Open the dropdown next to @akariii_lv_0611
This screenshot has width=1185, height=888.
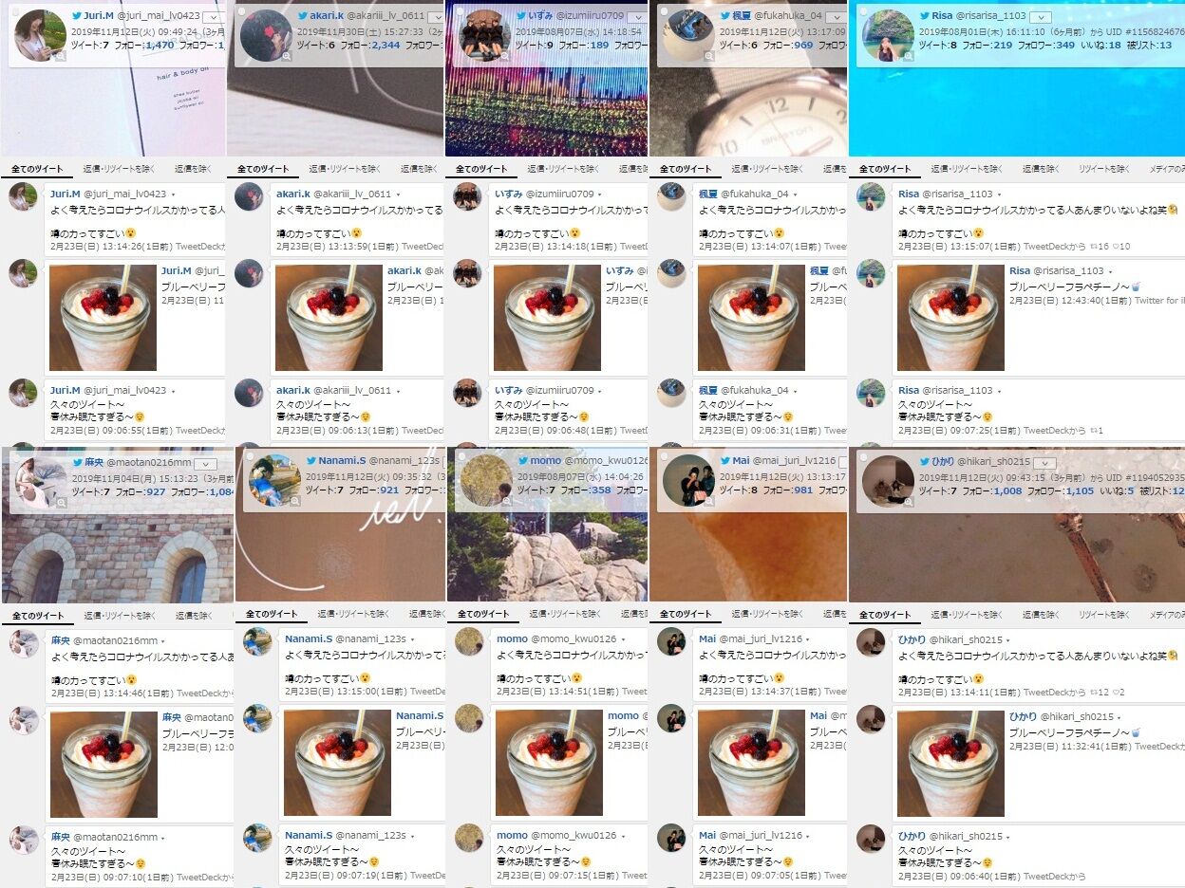click(433, 17)
